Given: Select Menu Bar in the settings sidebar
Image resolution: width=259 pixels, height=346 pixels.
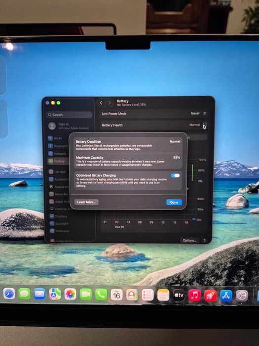Looking at the screenshot, I should [x=59, y=194].
